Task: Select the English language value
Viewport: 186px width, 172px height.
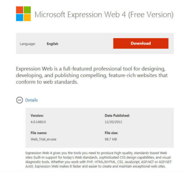Action: tap(53, 44)
